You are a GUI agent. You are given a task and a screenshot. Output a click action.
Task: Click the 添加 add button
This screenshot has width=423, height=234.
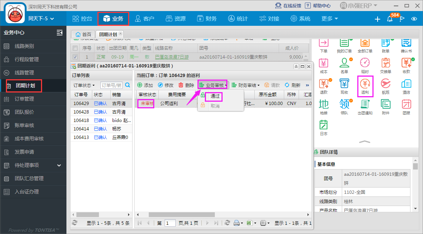tap(145, 85)
